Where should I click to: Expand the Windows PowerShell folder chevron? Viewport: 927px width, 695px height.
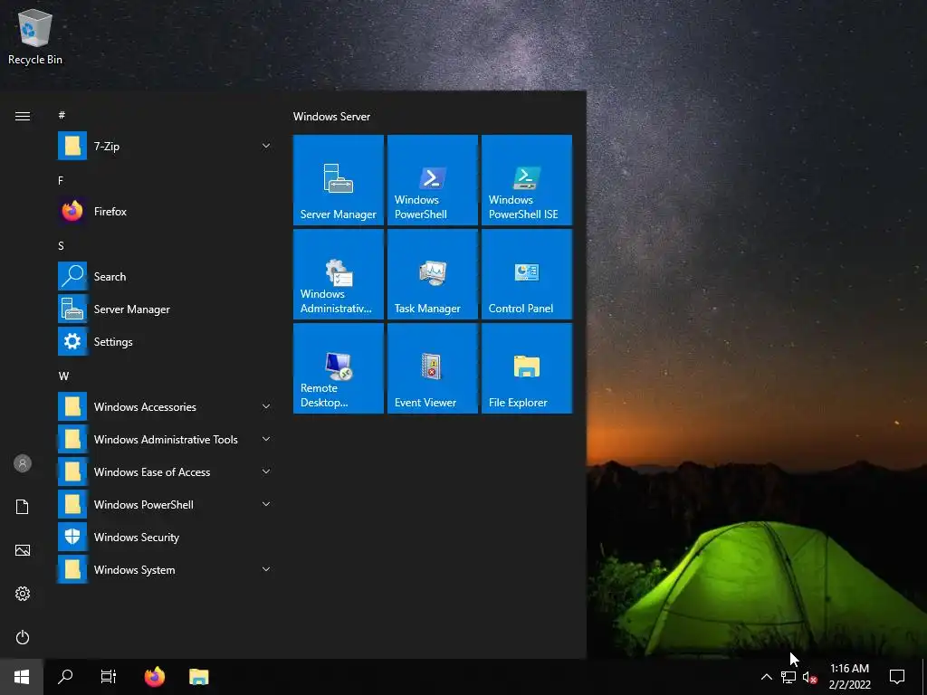pyautogui.click(x=266, y=504)
